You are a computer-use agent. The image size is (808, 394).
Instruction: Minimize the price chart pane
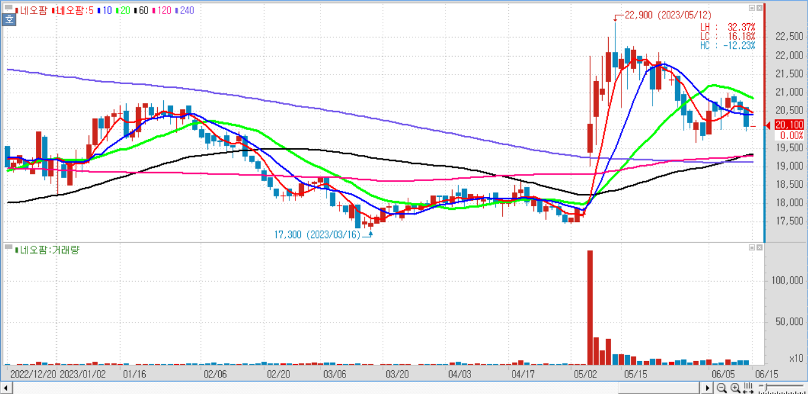pyautogui.click(x=752, y=8)
